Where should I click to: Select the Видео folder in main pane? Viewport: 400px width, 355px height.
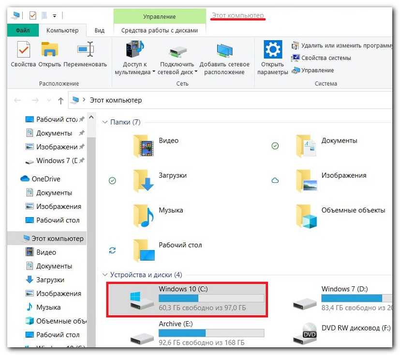[x=156, y=146]
